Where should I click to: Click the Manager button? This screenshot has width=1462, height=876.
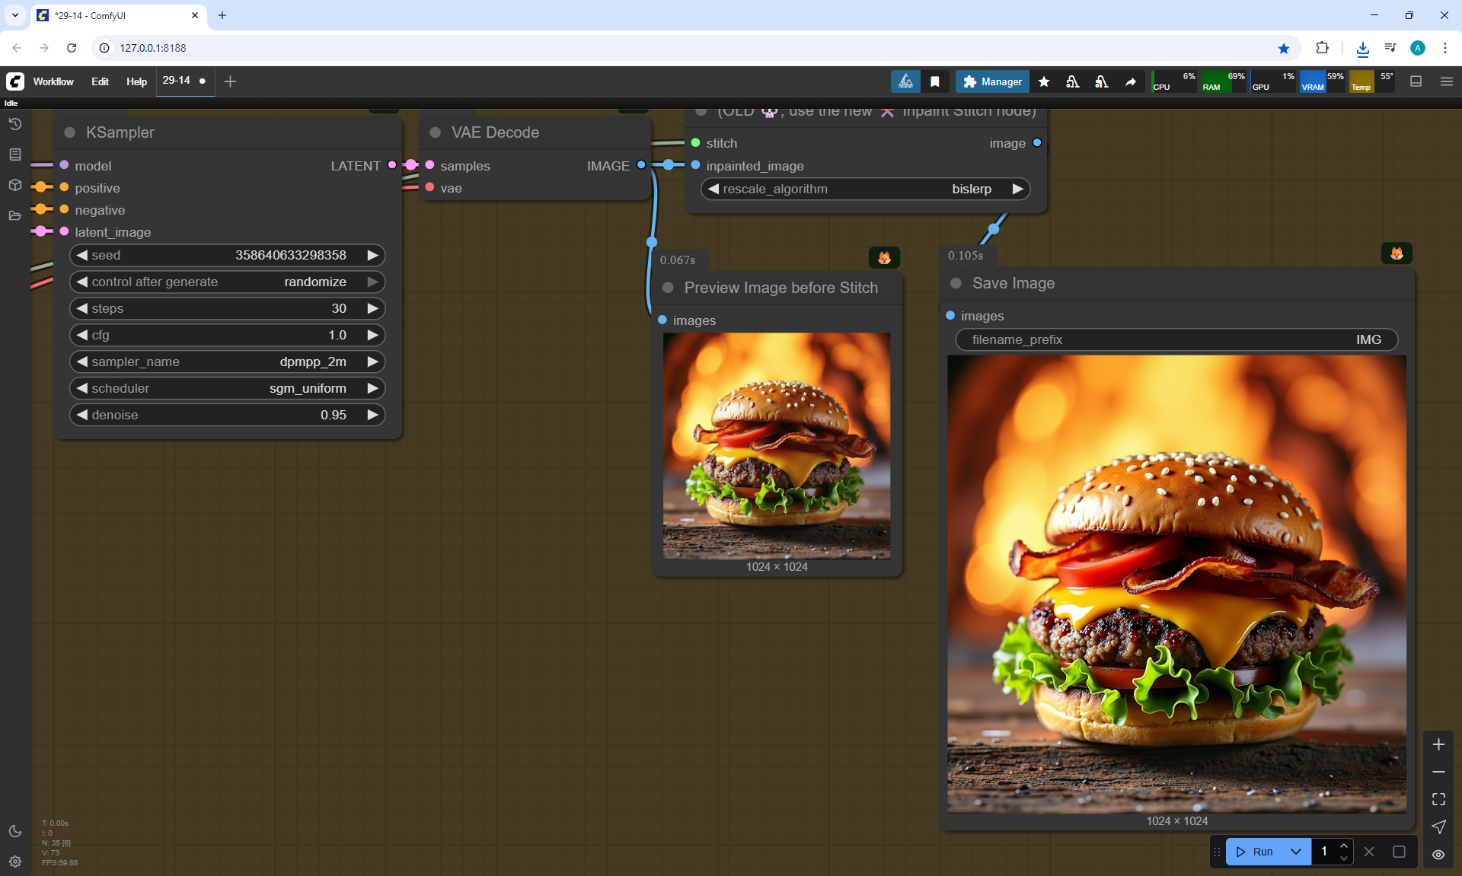pyautogui.click(x=992, y=81)
